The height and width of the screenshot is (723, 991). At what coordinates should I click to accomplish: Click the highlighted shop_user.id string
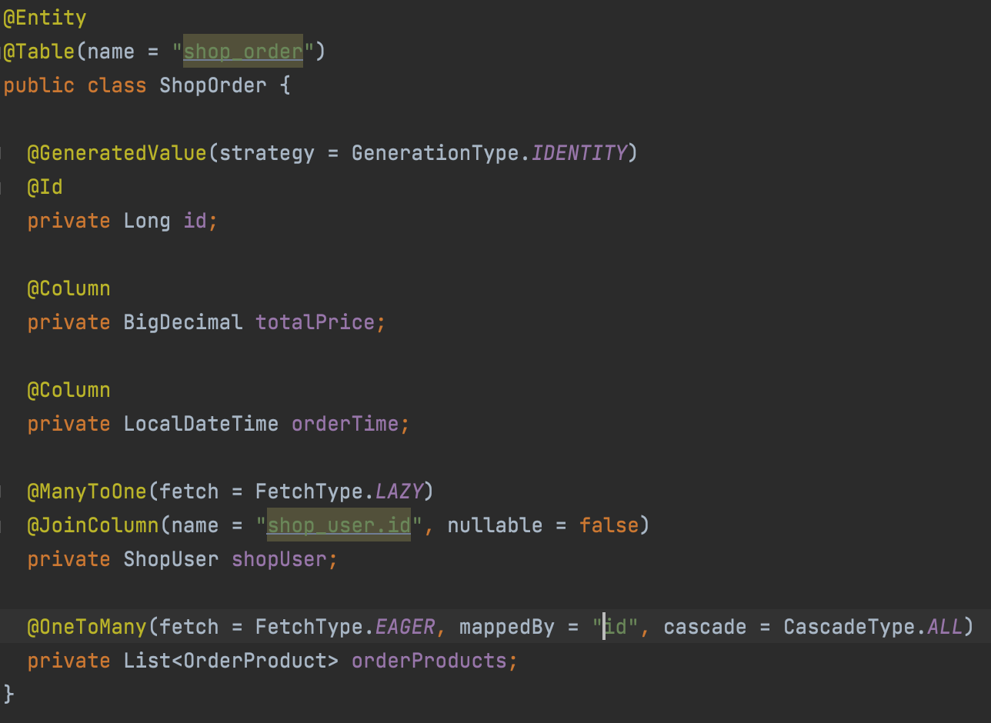[x=339, y=525]
